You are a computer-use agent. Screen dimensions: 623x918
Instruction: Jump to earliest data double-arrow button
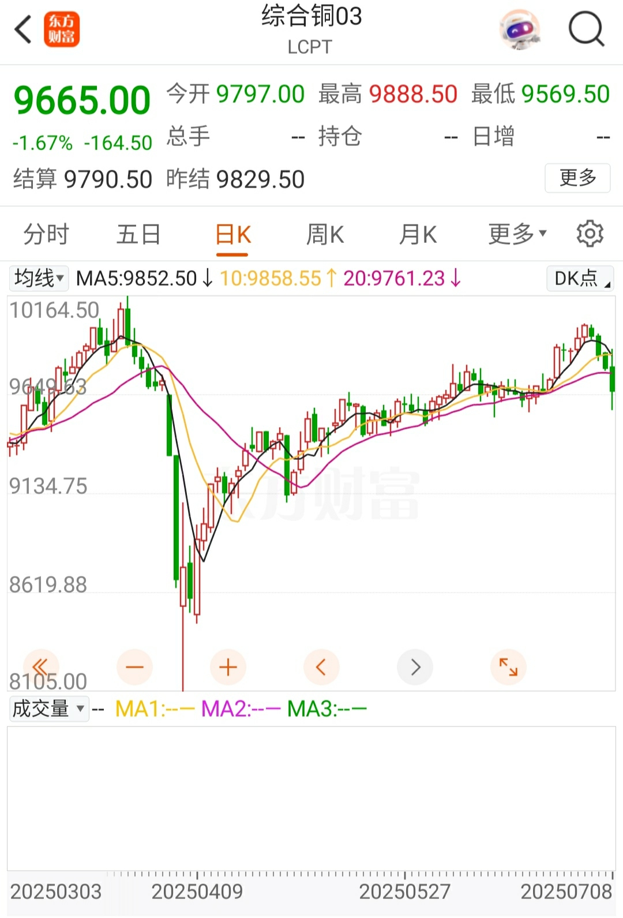pyautogui.click(x=41, y=668)
